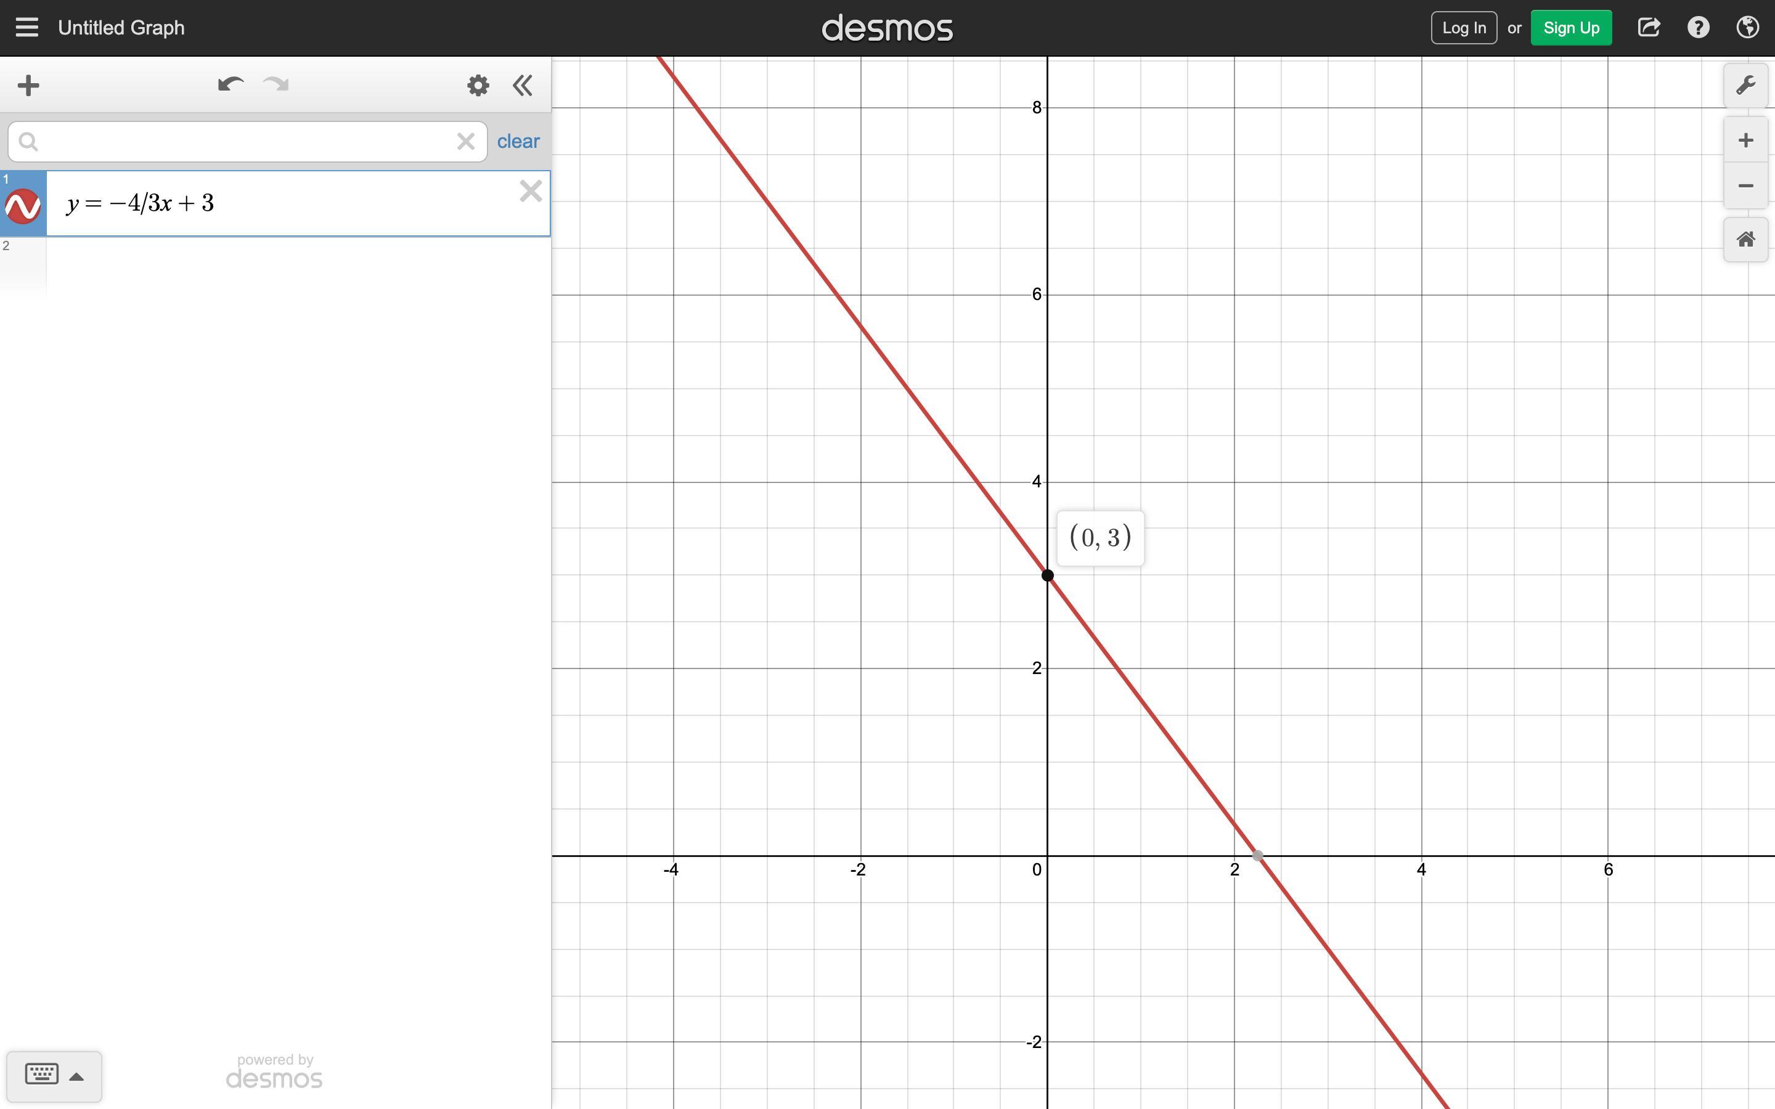The width and height of the screenshot is (1775, 1109).
Task: Click the Log In button
Action: [1463, 28]
